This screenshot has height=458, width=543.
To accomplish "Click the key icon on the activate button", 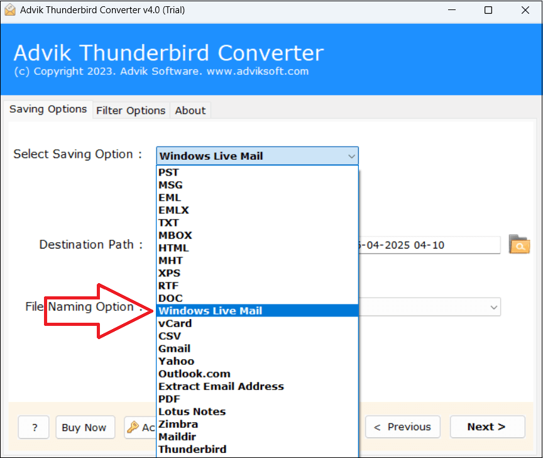I will (133, 427).
